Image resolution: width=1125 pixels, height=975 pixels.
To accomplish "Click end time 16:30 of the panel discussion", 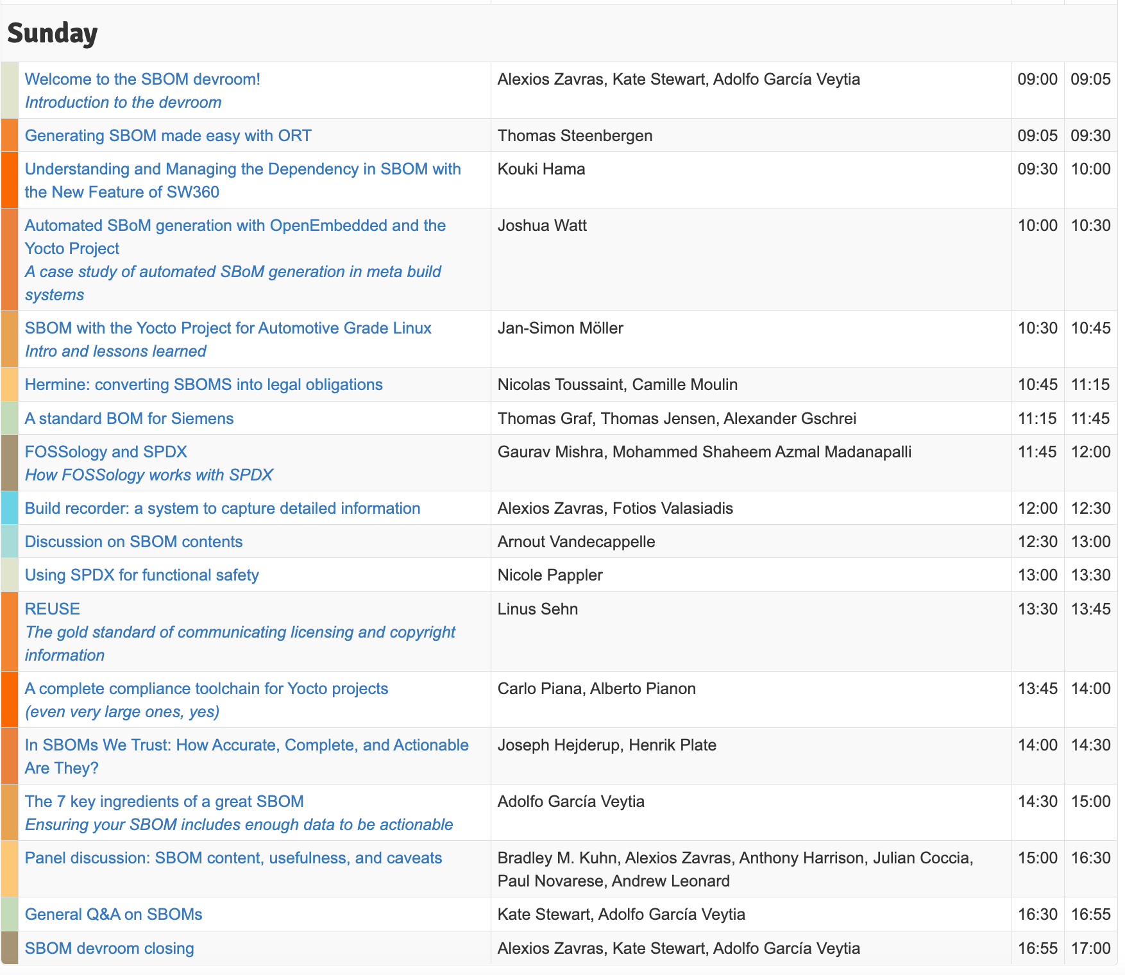I will (x=1090, y=858).
